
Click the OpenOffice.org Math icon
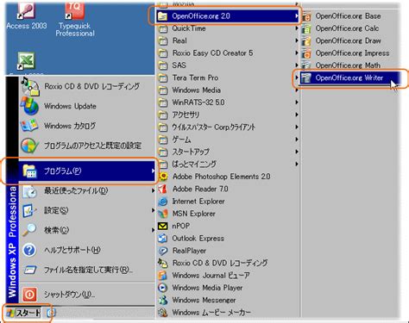pos(306,65)
